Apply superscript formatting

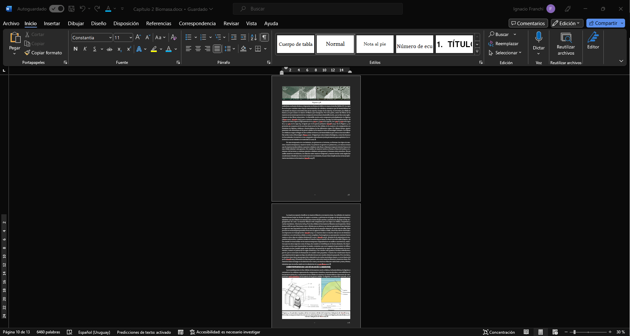click(x=129, y=49)
